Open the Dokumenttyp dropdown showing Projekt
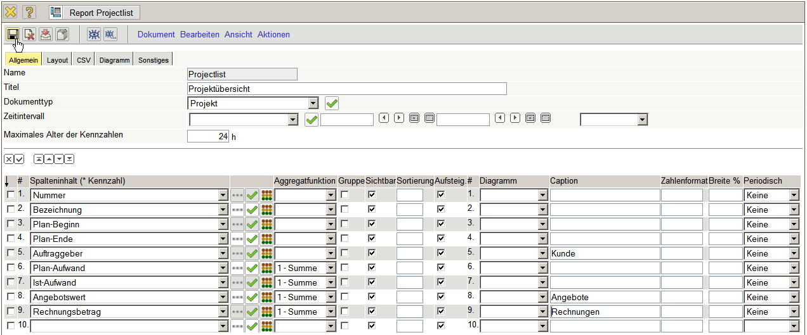Viewport: 807px width, 335px height. click(x=253, y=103)
